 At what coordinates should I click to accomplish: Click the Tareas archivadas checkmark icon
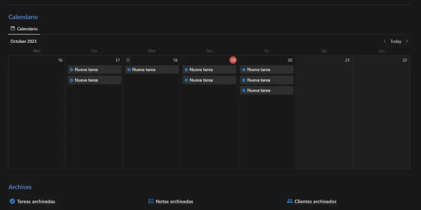(x=12, y=201)
